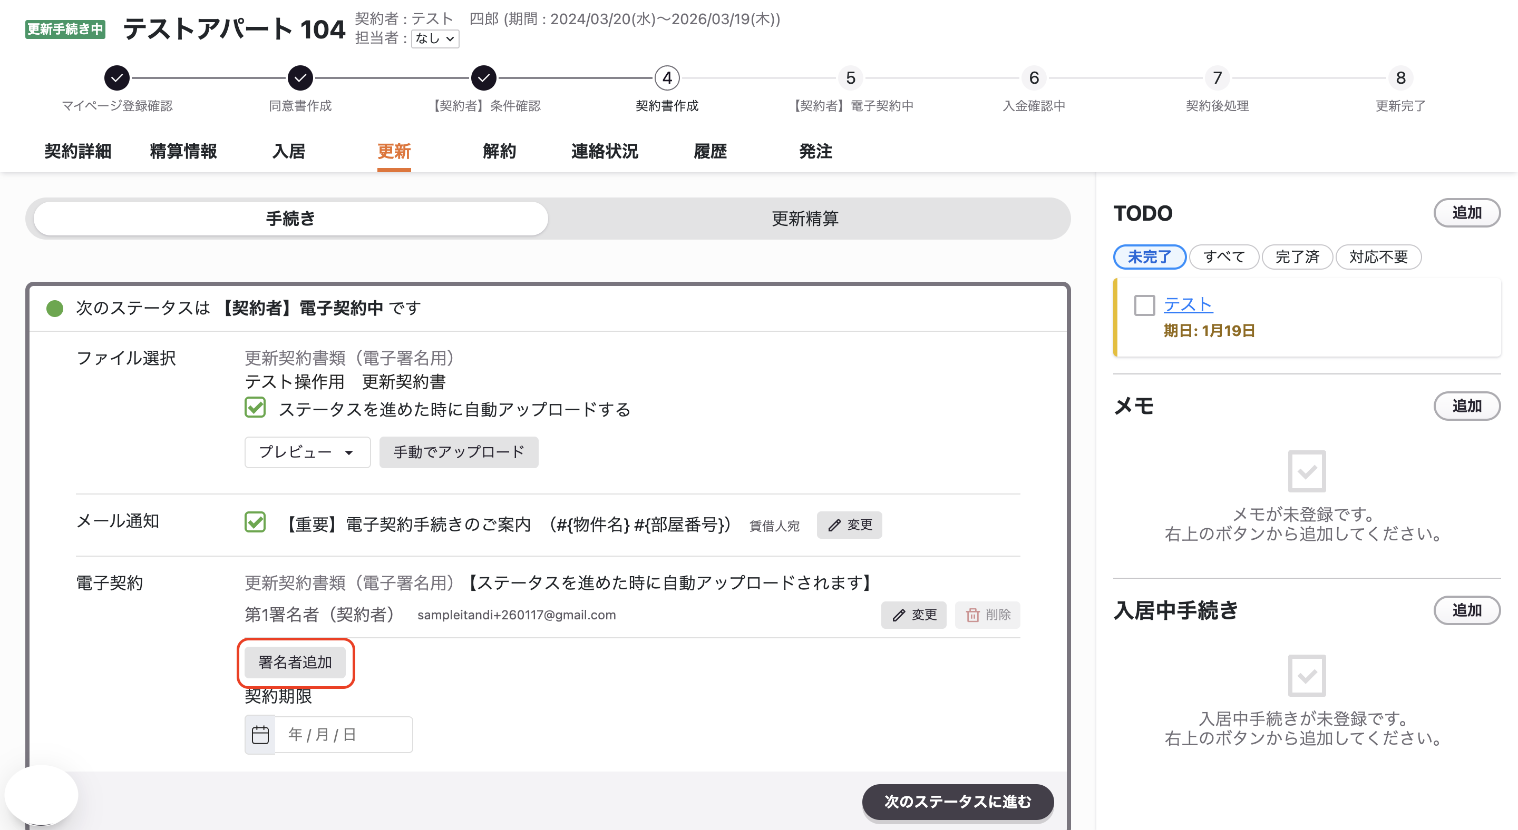Click step 5 【契約者】電子契約中
Image resolution: width=1518 pixels, height=830 pixels.
point(850,78)
